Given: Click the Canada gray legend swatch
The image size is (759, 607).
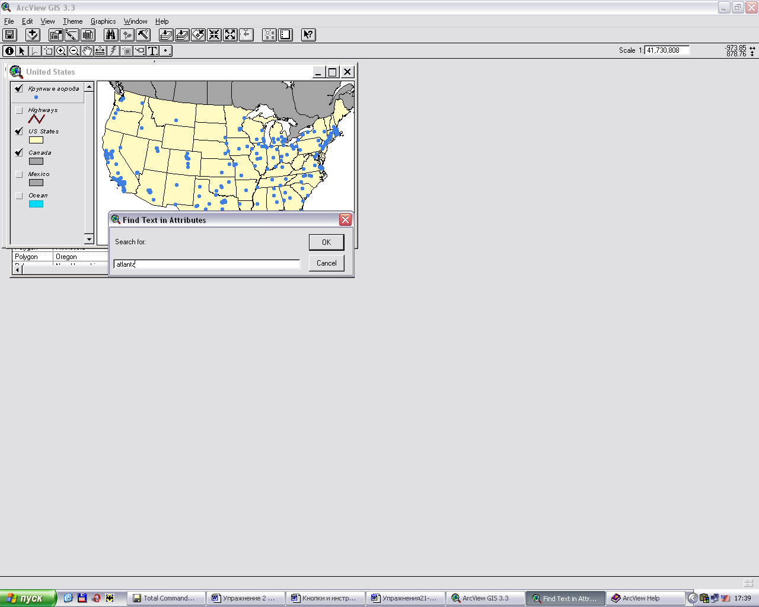Looking at the screenshot, I should 36,161.
